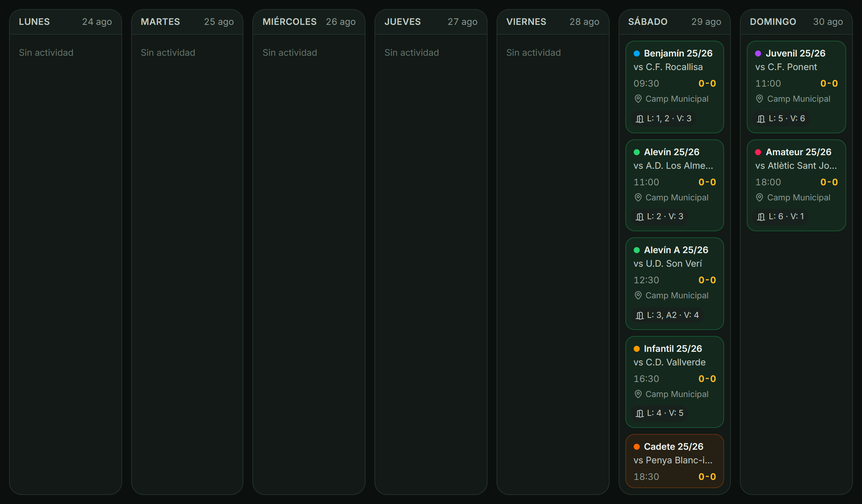Viewport: 862px width, 504px height.
Task: Click the locker icon beside L: 2 · V: 3
Action: (x=639, y=217)
